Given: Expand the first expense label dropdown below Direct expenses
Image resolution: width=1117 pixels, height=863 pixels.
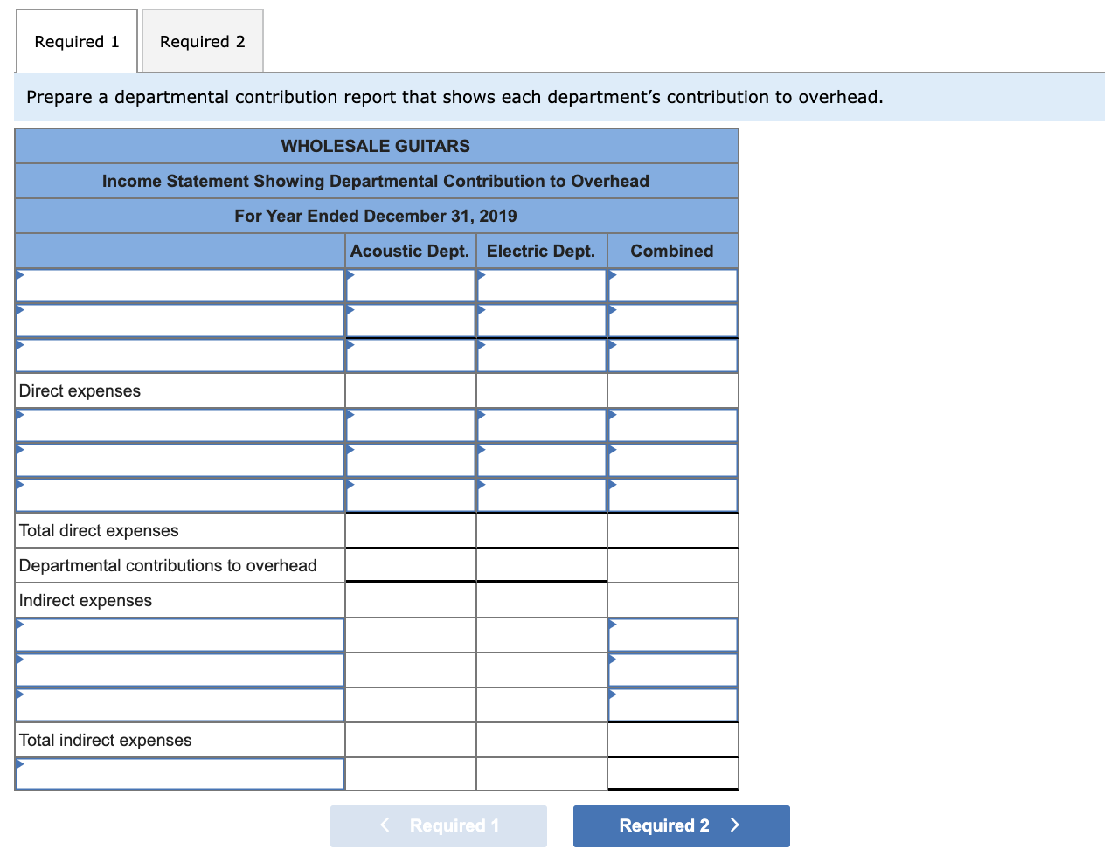Looking at the screenshot, I should click(179, 425).
